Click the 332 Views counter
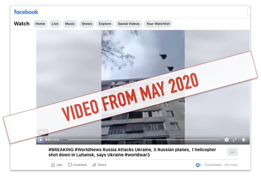The image size is (261, 178). click(231, 165)
